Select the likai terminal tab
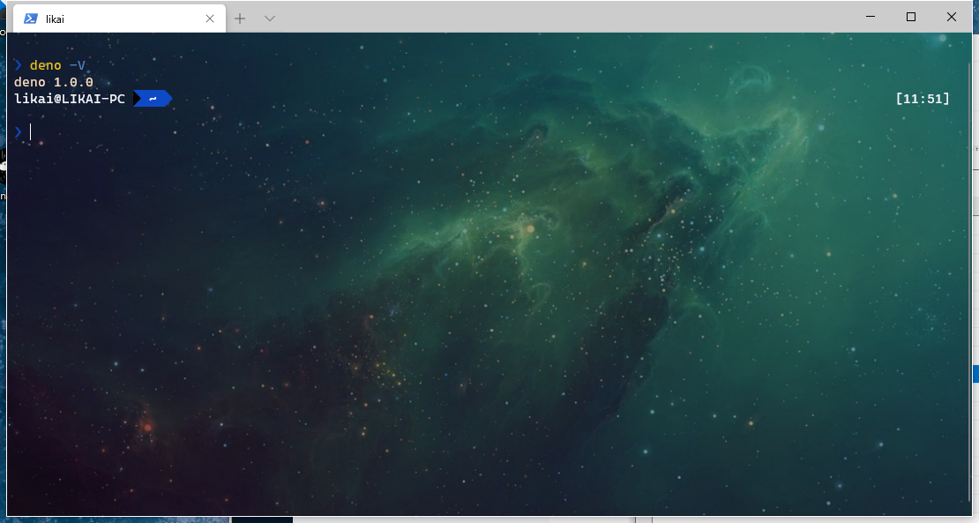Image resolution: width=979 pixels, height=523 pixels. click(x=119, y=19)
